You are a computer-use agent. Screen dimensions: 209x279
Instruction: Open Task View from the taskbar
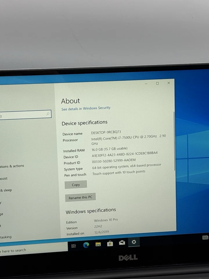(73, 246)
